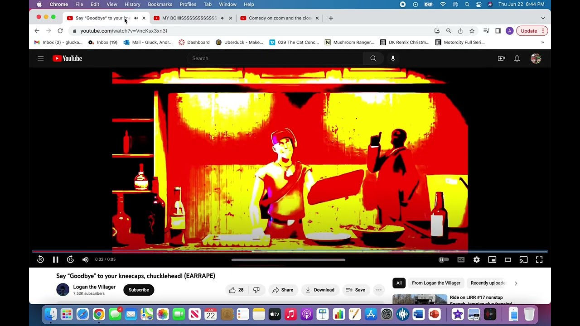
Task: Open 'Mushroom Ranger' bookmark
Action: point(349,42)
